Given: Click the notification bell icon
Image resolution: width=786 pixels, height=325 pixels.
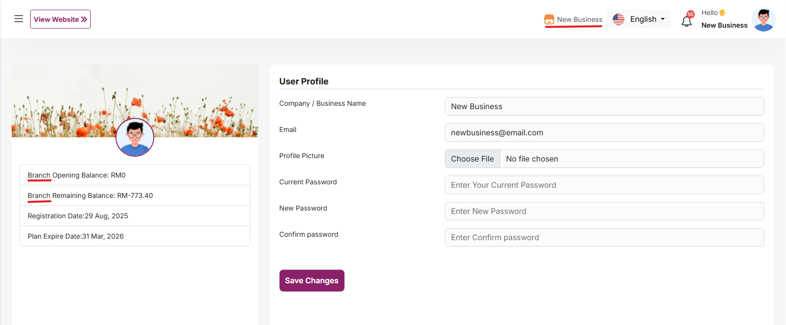Looking at the screenshot, I should pos(686,22).
